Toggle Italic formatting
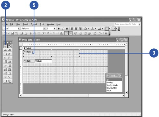This screenshot has height=117, width=159. click(x=63, y=29)
